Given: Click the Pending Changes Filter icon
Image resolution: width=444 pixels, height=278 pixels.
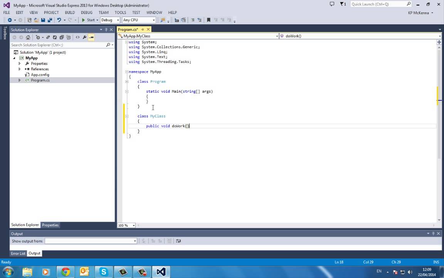Looking at the screenshot, I should coord(38,37).
